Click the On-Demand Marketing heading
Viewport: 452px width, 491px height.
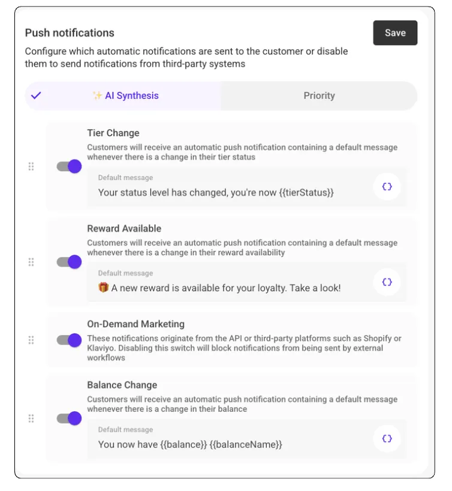coord(135,324)
